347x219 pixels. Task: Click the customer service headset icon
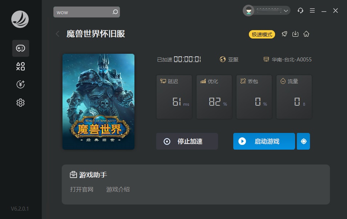(300, 11)
